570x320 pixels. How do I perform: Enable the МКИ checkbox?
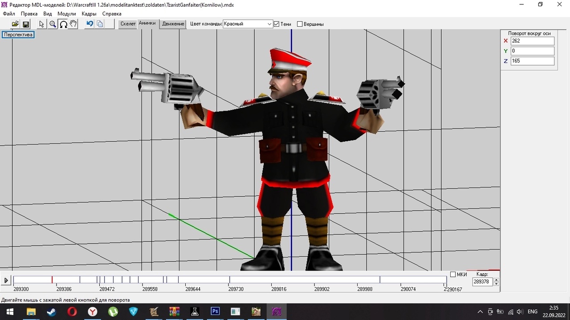(453, 275)
